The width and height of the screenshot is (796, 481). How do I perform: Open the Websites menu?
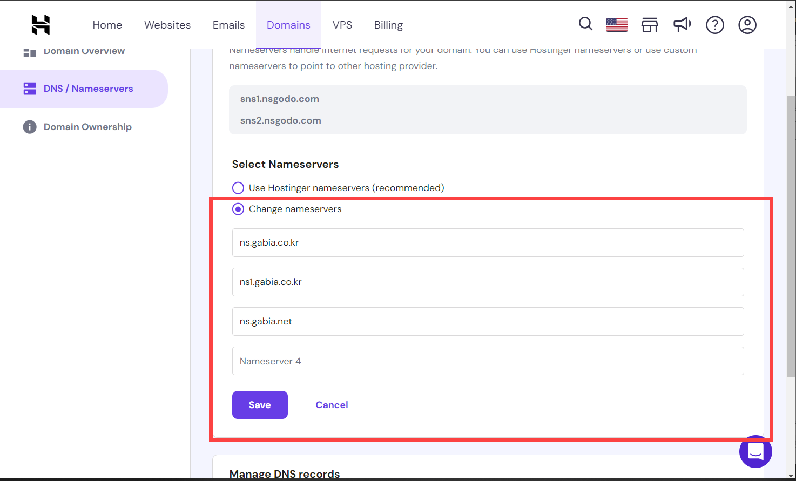click(167, 25)
